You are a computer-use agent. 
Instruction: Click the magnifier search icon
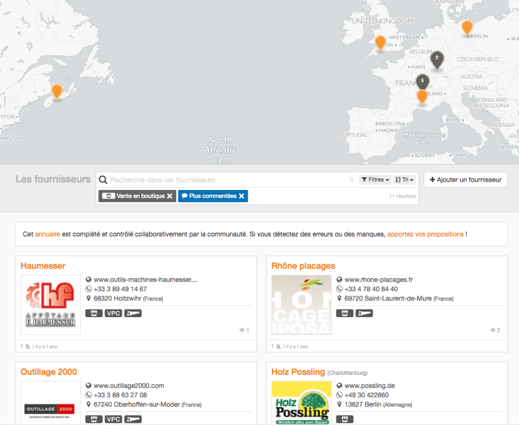(103, 180)
